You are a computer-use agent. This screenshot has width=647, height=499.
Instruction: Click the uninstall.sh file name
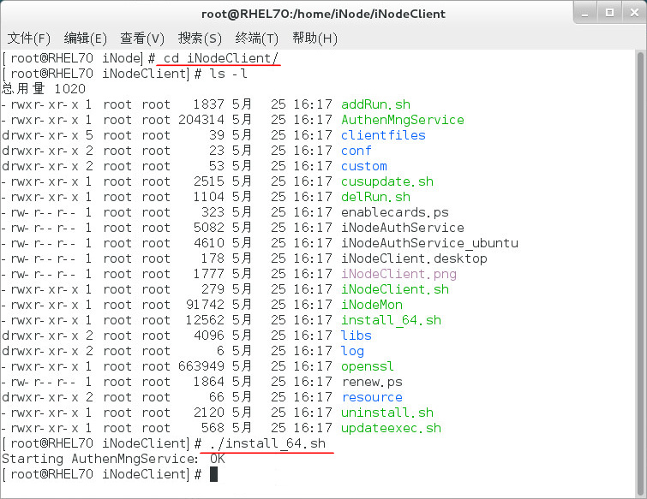387,413
